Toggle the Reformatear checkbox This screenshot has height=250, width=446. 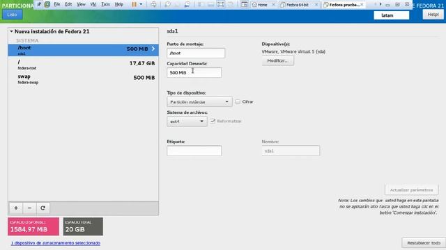point(213,121)
